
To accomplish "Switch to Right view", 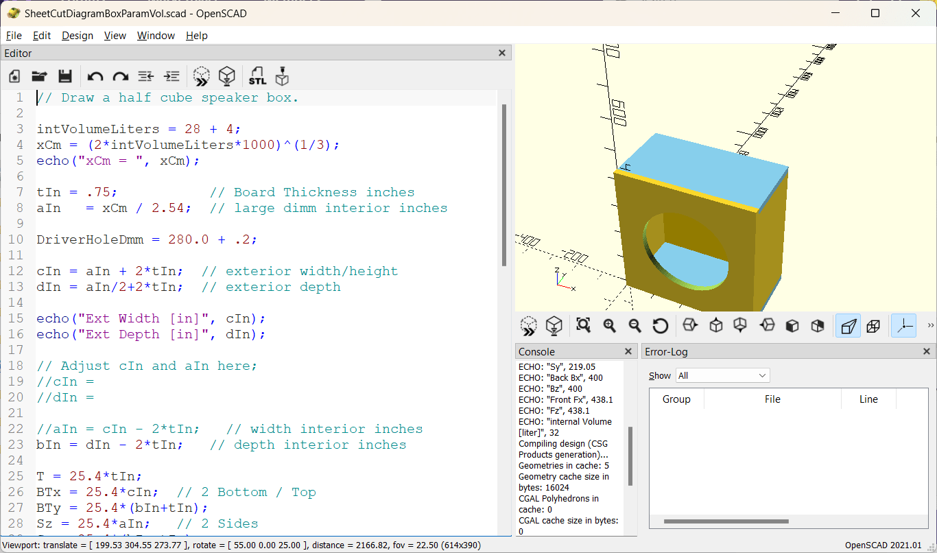I will click(x=690, y=325).
